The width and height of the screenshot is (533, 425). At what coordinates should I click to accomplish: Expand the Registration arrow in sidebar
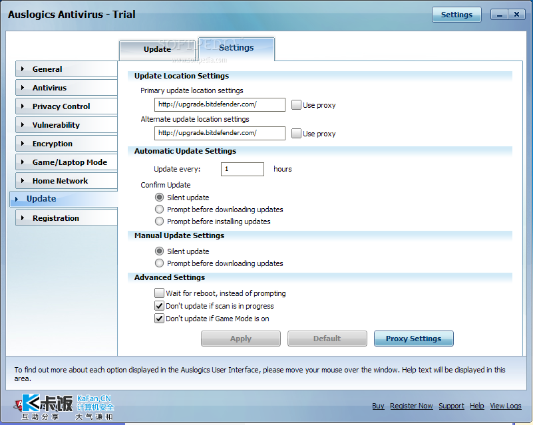point(23,217)
